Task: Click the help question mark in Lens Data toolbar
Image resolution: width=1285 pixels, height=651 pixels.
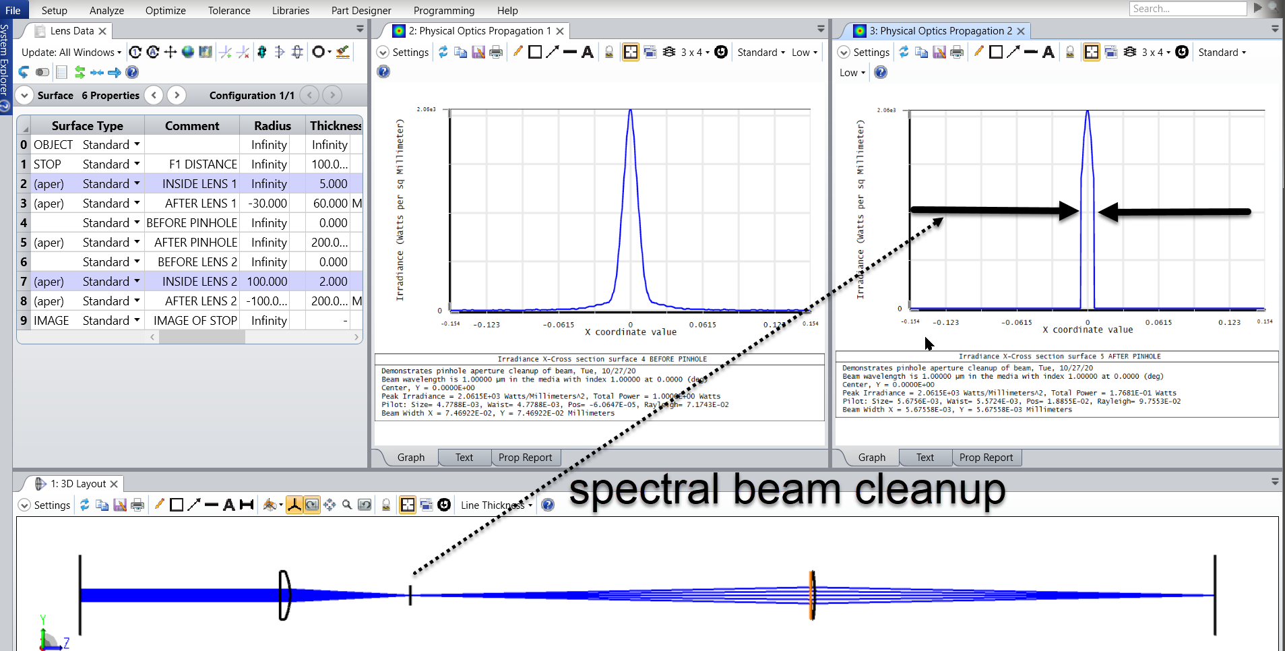Action: [133, 72]
